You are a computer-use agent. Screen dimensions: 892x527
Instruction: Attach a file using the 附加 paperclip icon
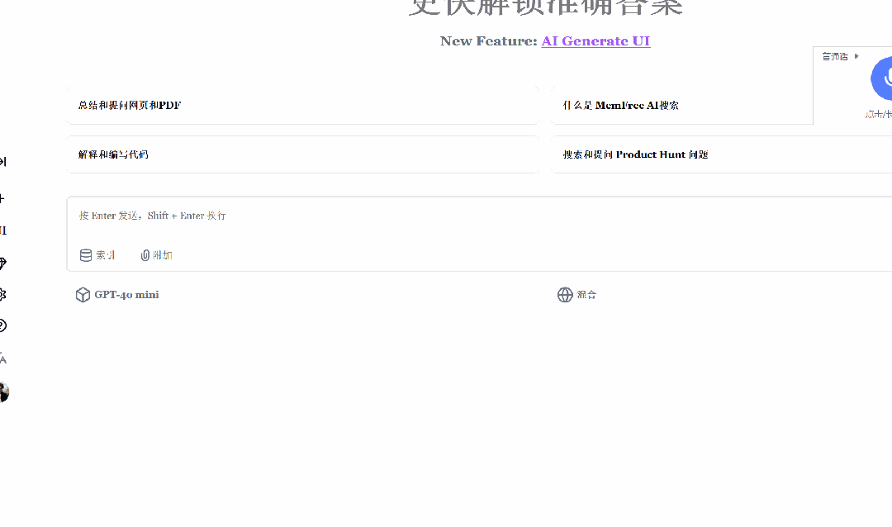tap(156, 254)
